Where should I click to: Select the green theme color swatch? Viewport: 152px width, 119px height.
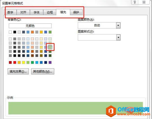[50, 32]
